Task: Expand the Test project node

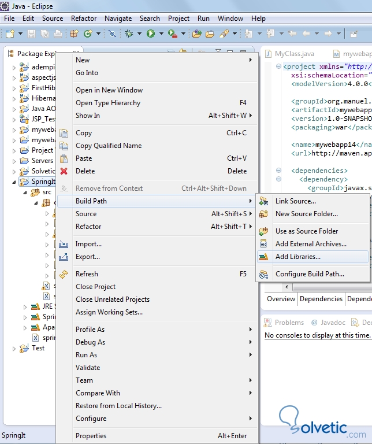Action: [14, 349]
